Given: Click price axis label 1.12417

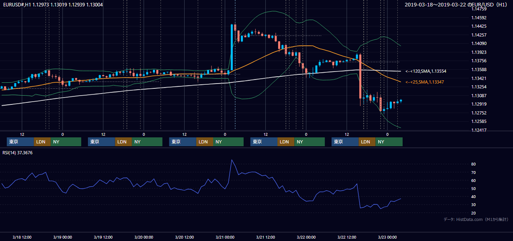Looking at the screenshot, I should click(x=478, y=130).
